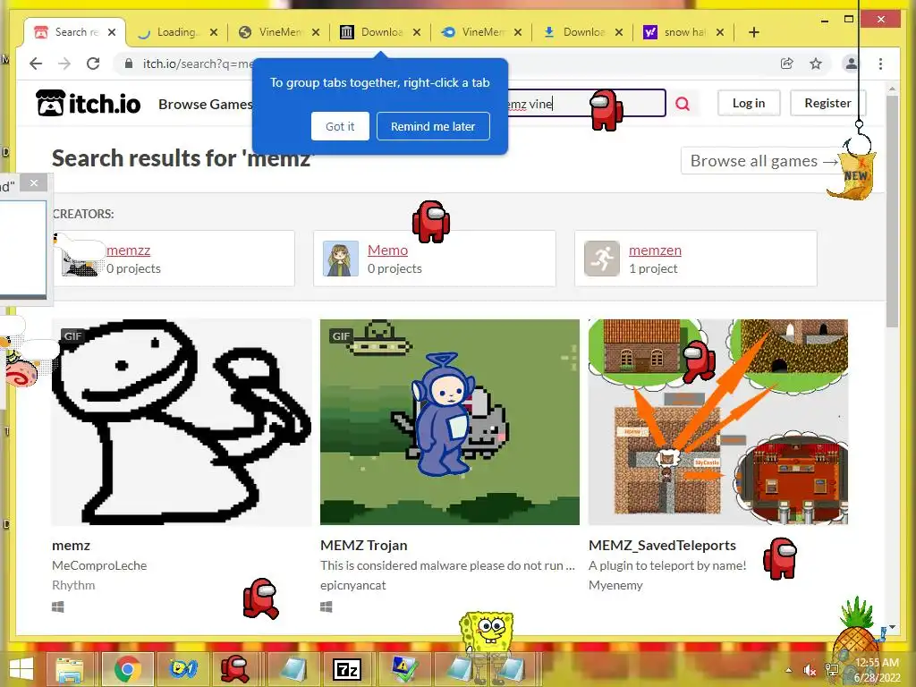This screenshot has height=687, width=916.
Task: Switch to the first VineMem tab
Action: click(x=278, y=32)
